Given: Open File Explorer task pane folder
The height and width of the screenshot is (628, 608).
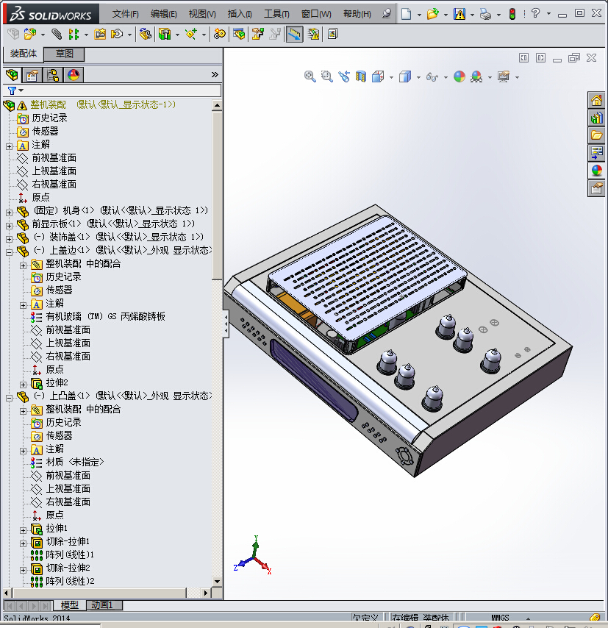Looking at the screenshot, I should coord(596,135).
